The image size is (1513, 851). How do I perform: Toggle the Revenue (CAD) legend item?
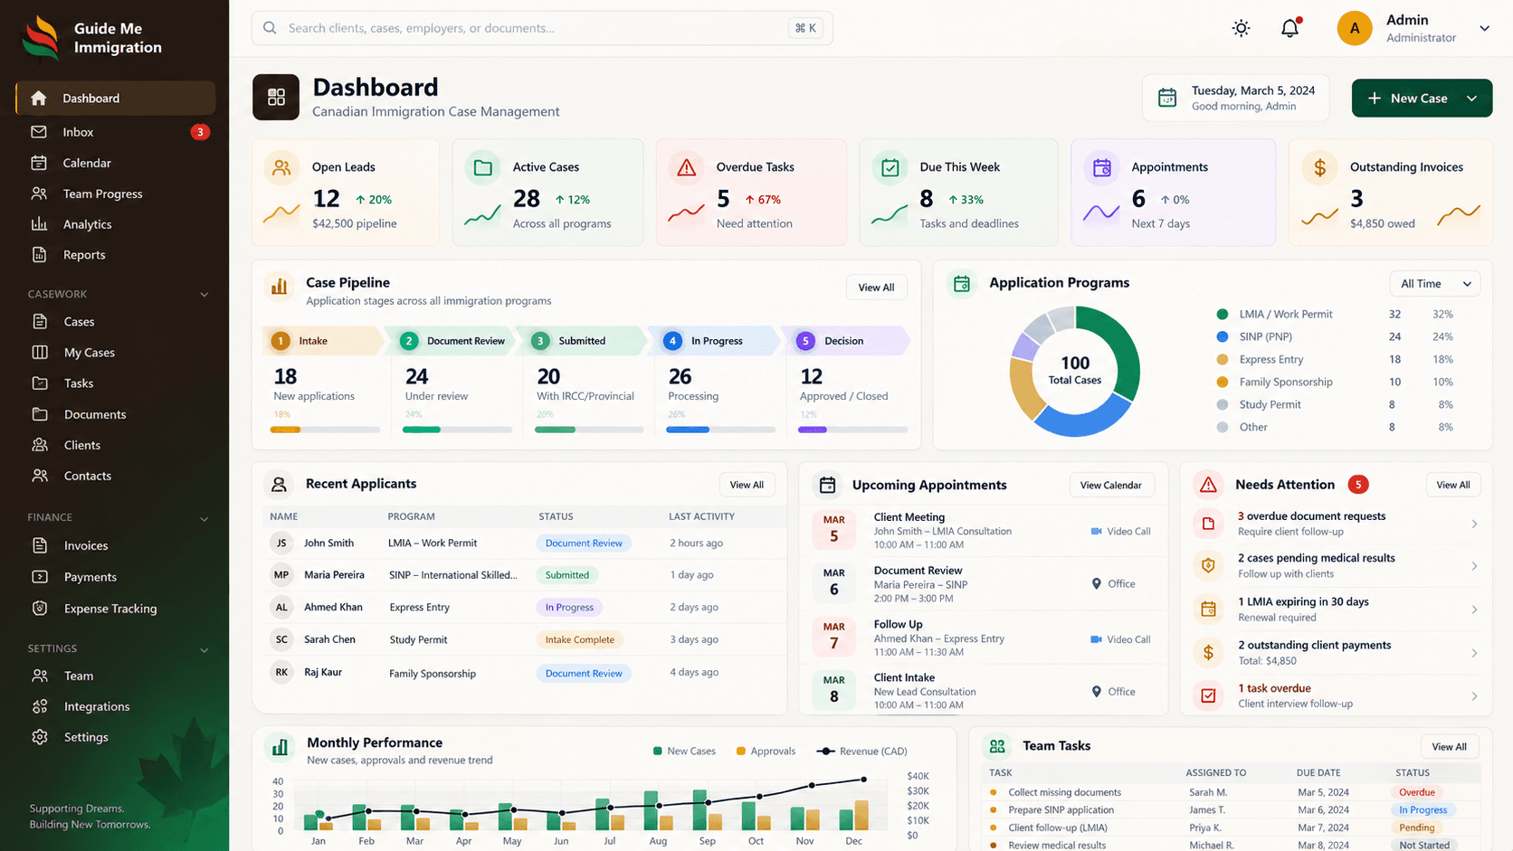coord(861,752)
